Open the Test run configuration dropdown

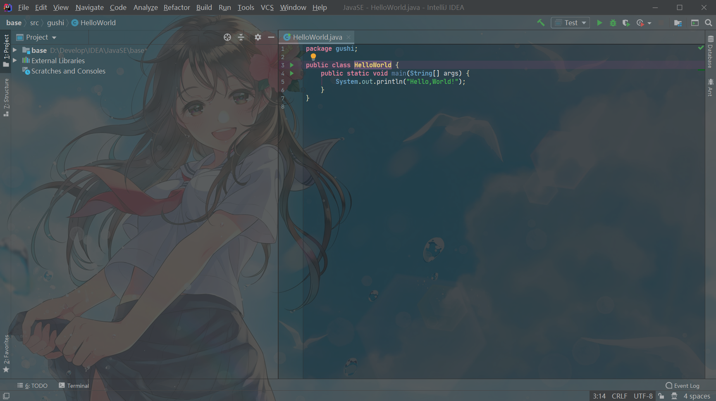pyautogui.click(x=570, y=23)
